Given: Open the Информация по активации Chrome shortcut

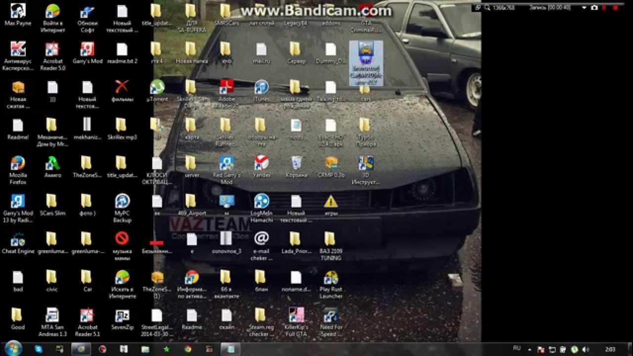Looking at the screenshot, I should pos(192,284).
